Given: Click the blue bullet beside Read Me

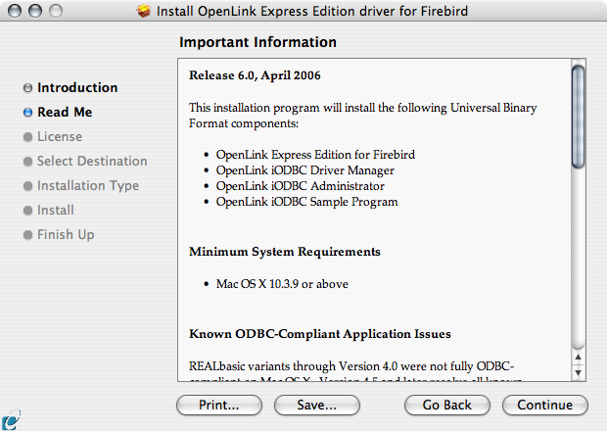Looking at the screenshot, I should pyautogui.click(x=27, y=113).
